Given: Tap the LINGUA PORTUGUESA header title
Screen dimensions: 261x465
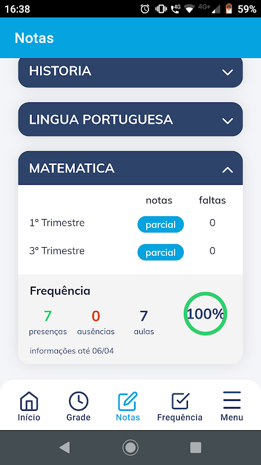Looking at the screenshot, I should (x=101, y=120).
